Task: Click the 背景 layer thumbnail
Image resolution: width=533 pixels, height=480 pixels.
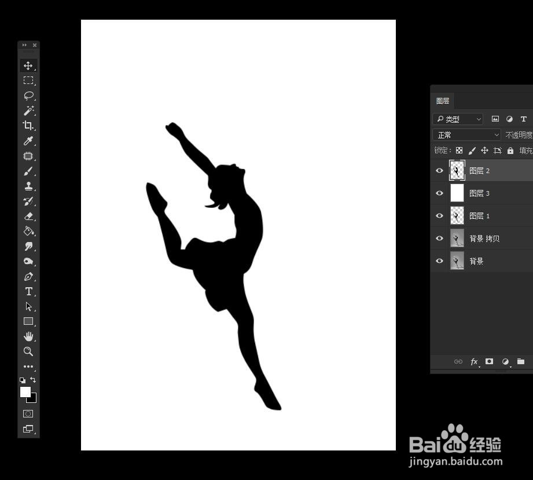Action: (457, 261)
